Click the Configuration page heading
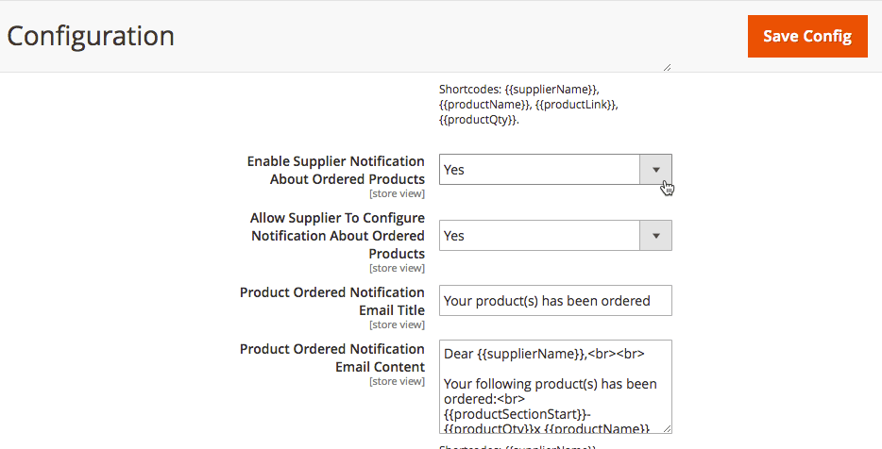Viewport: 882px width, 449px height. (x=91, y=36)
